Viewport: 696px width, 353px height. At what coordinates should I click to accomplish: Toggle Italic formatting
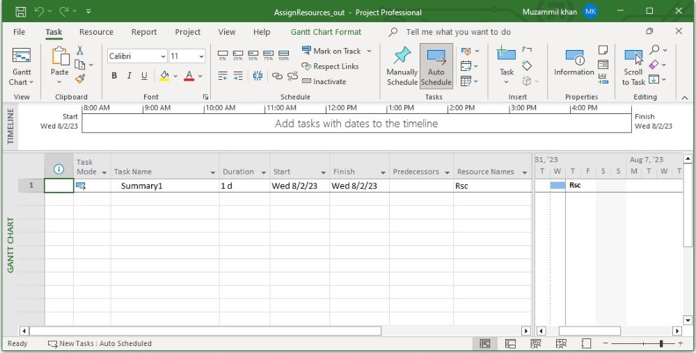click(x=129, y=76)
